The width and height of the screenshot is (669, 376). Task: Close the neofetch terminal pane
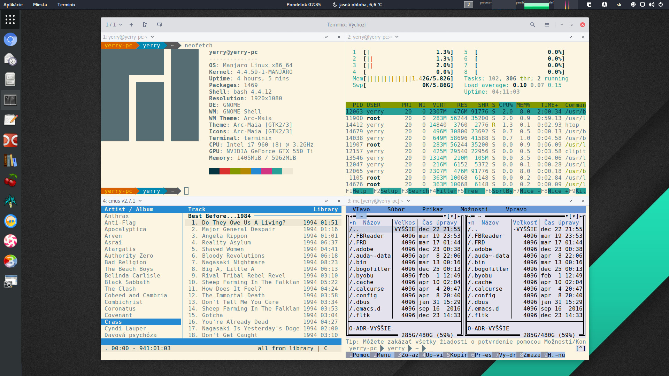click(x=339, y=37)
